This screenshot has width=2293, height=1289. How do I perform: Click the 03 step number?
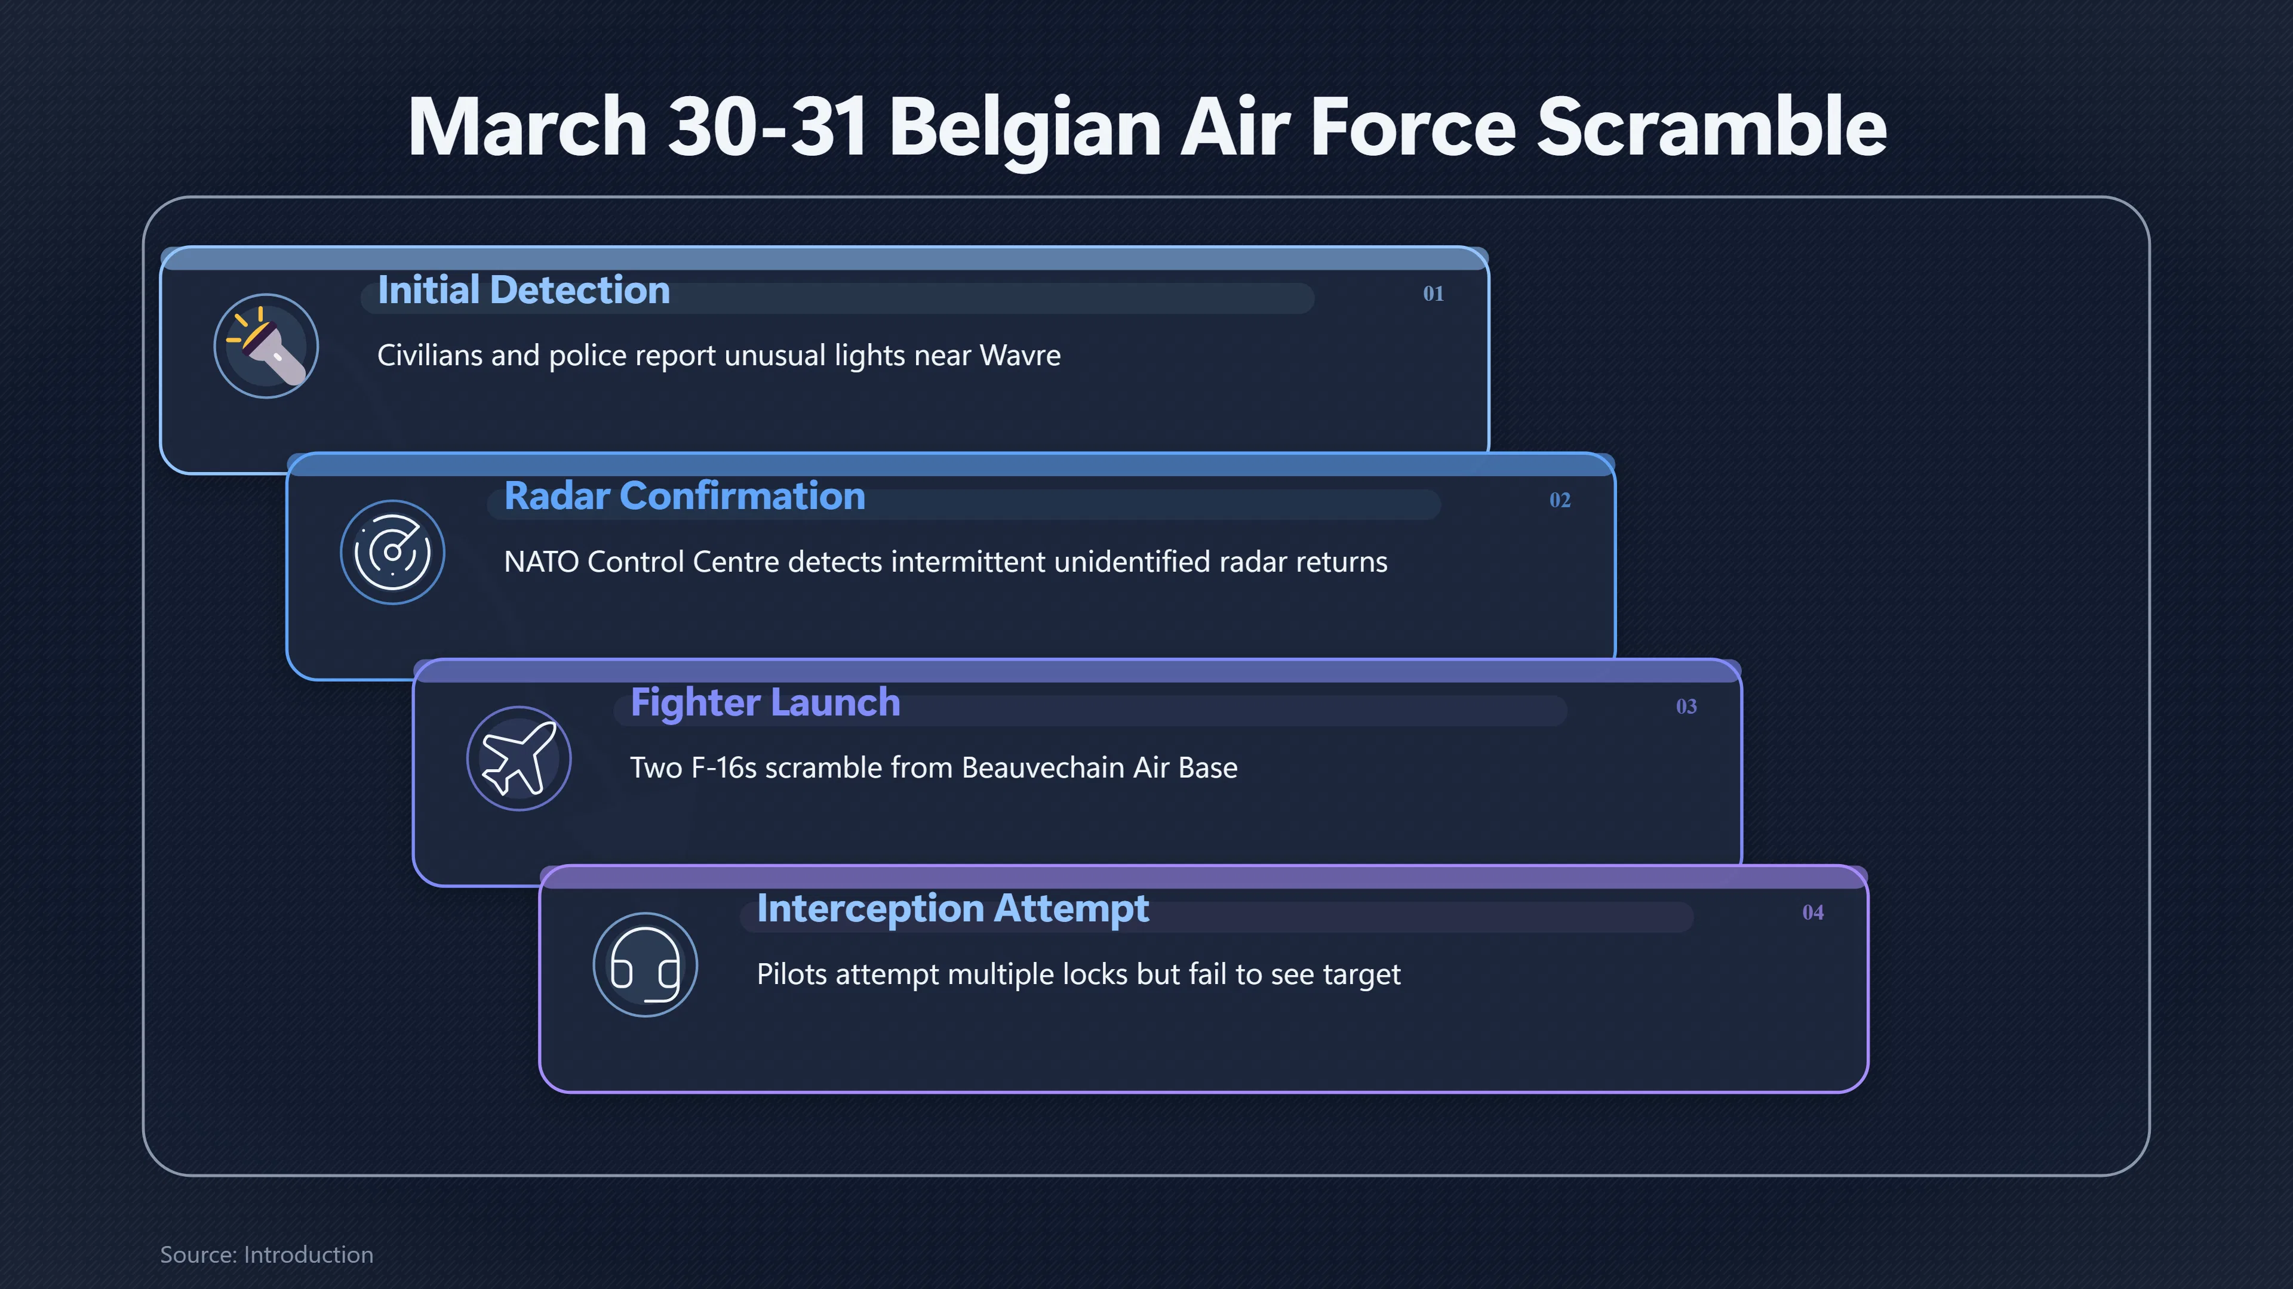coord(1686,707)
